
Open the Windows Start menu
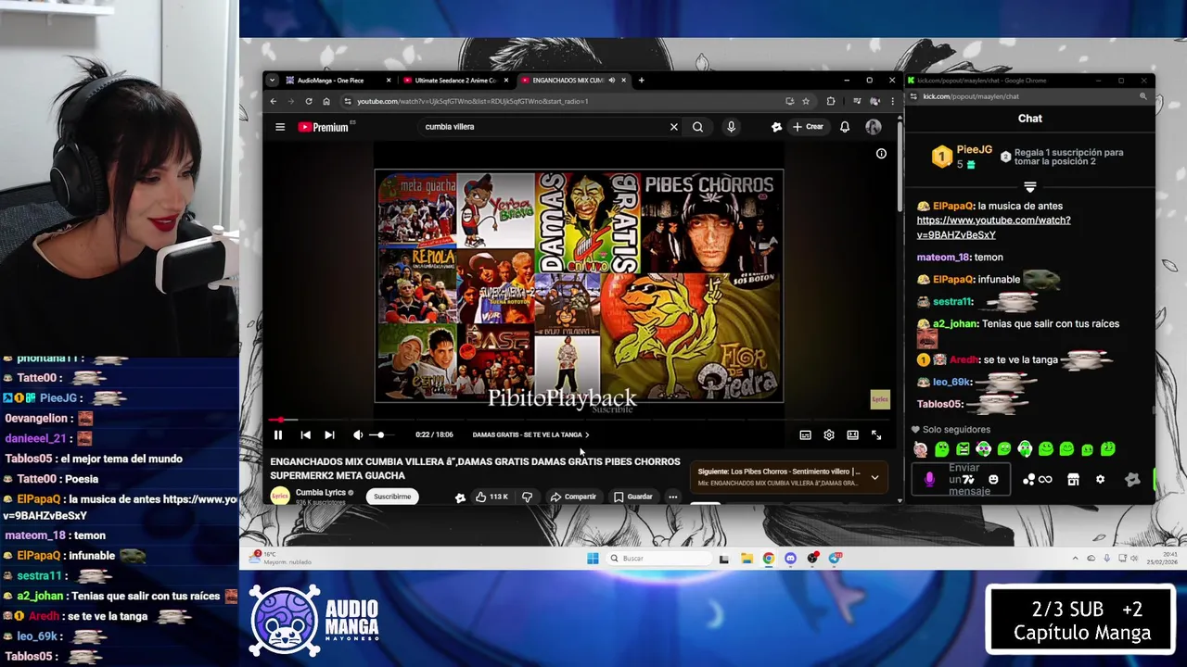(593, 559)
